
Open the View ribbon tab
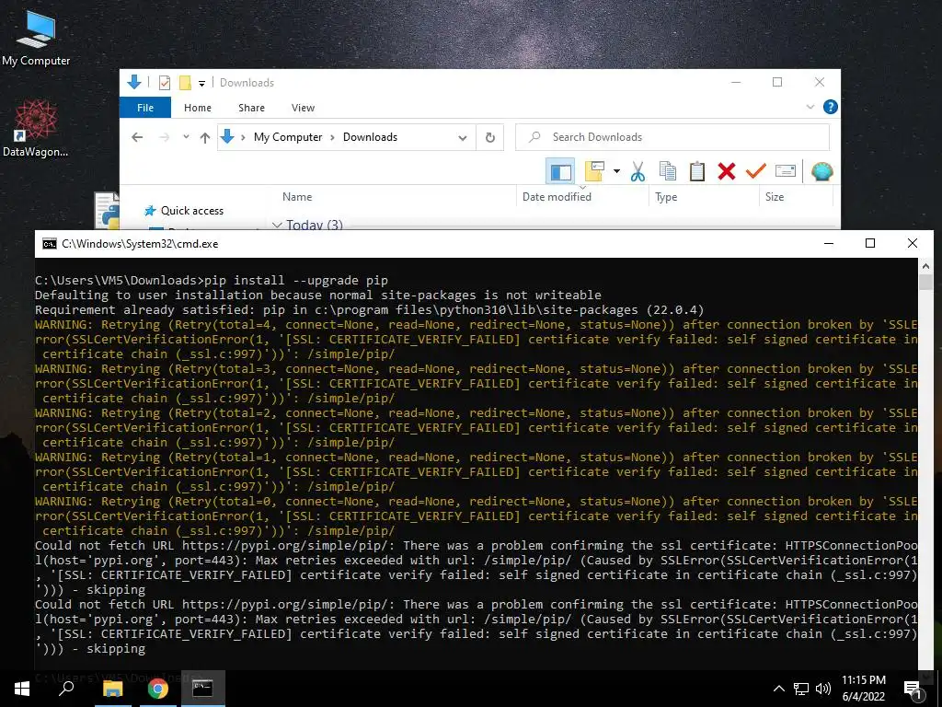pos(303,108)
